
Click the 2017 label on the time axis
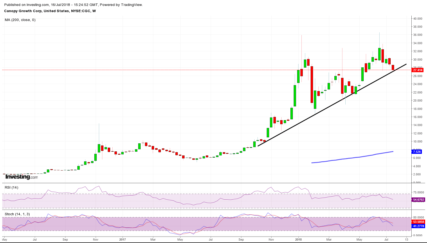[123, 239]
